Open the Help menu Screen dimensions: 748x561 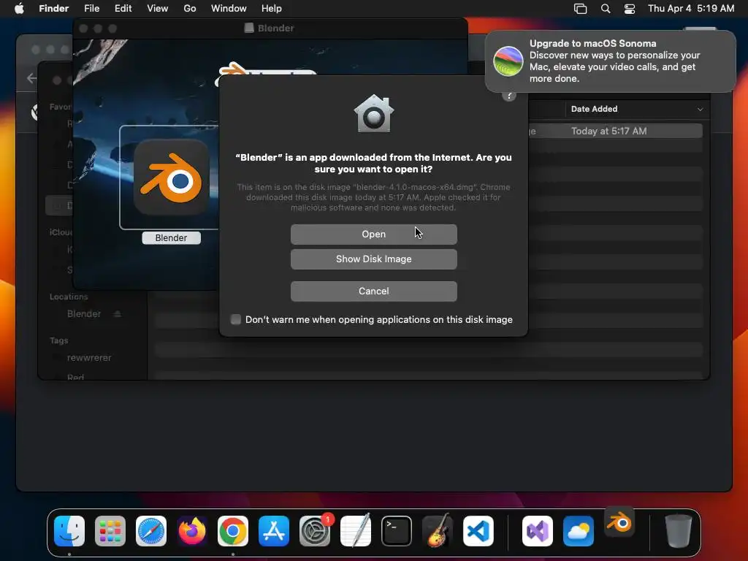[272, 9]
